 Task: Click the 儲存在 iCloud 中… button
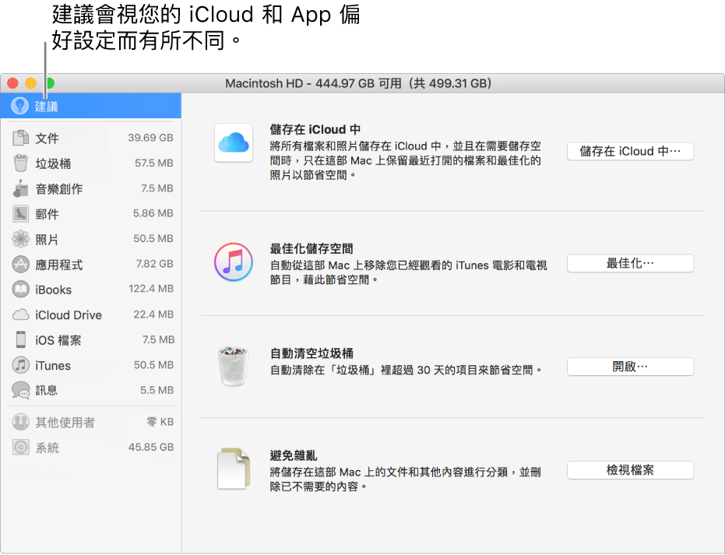pyautogui.click(x=630, y=151)
